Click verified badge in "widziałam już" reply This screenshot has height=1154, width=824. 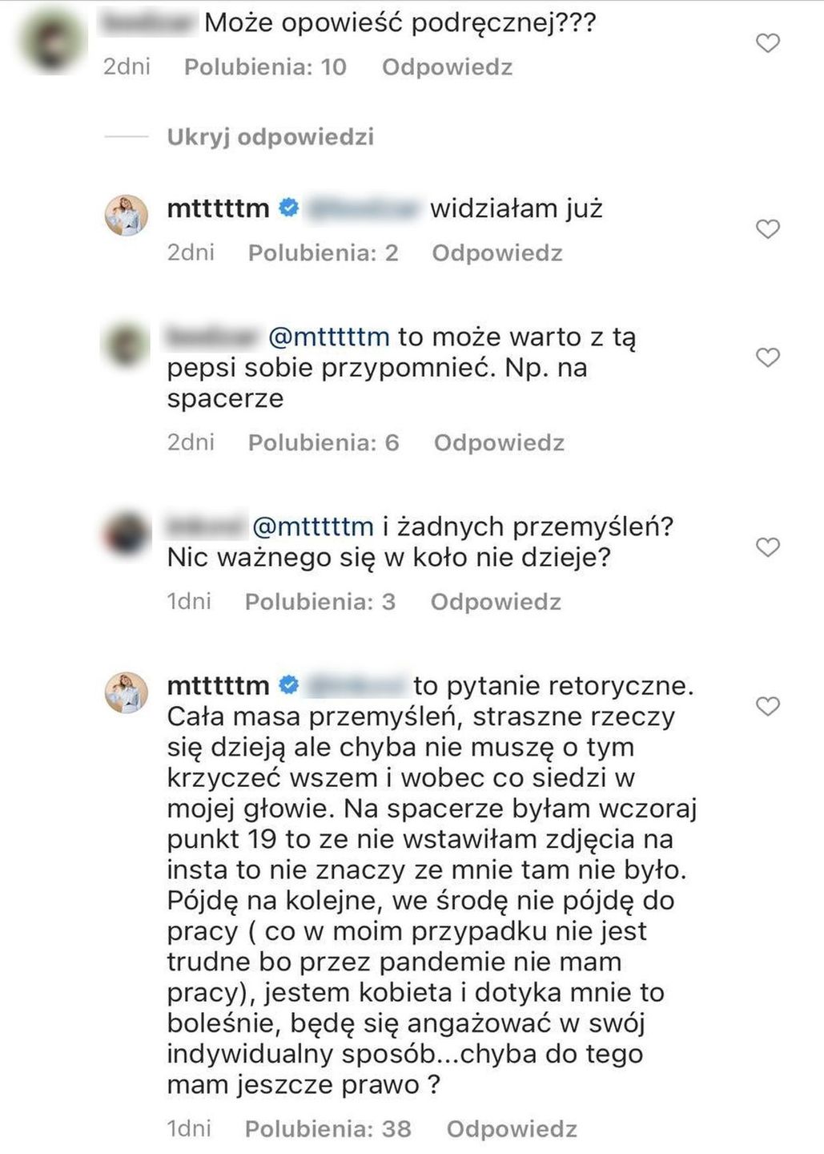[x=288, y=208]
